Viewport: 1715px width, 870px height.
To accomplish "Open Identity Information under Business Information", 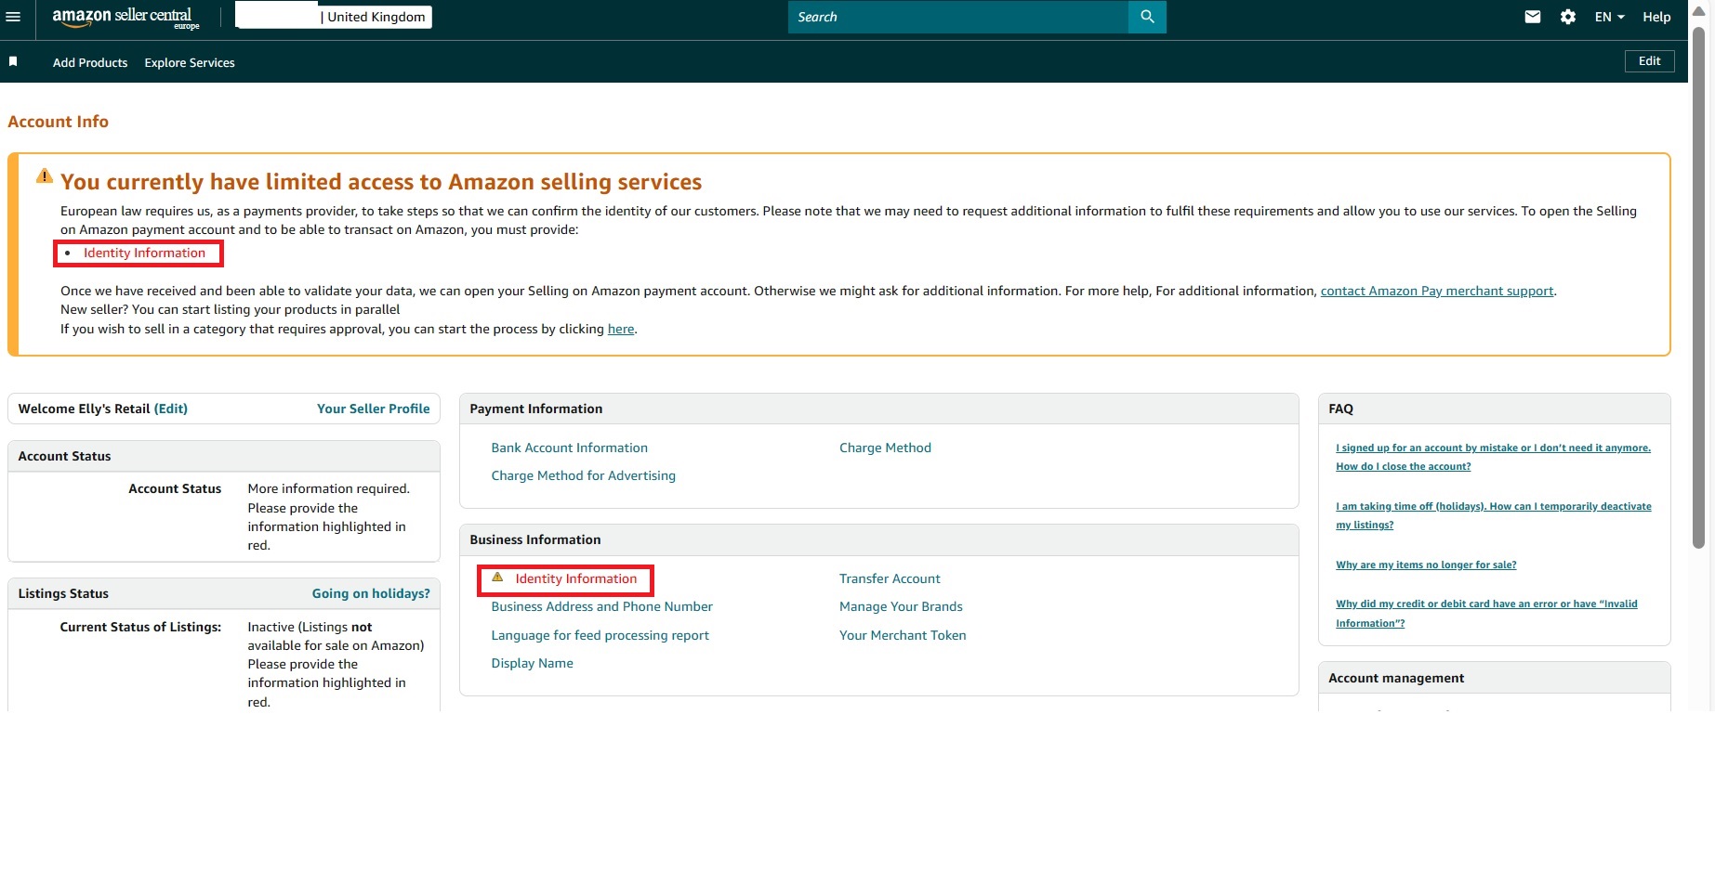I will (576, 578).
